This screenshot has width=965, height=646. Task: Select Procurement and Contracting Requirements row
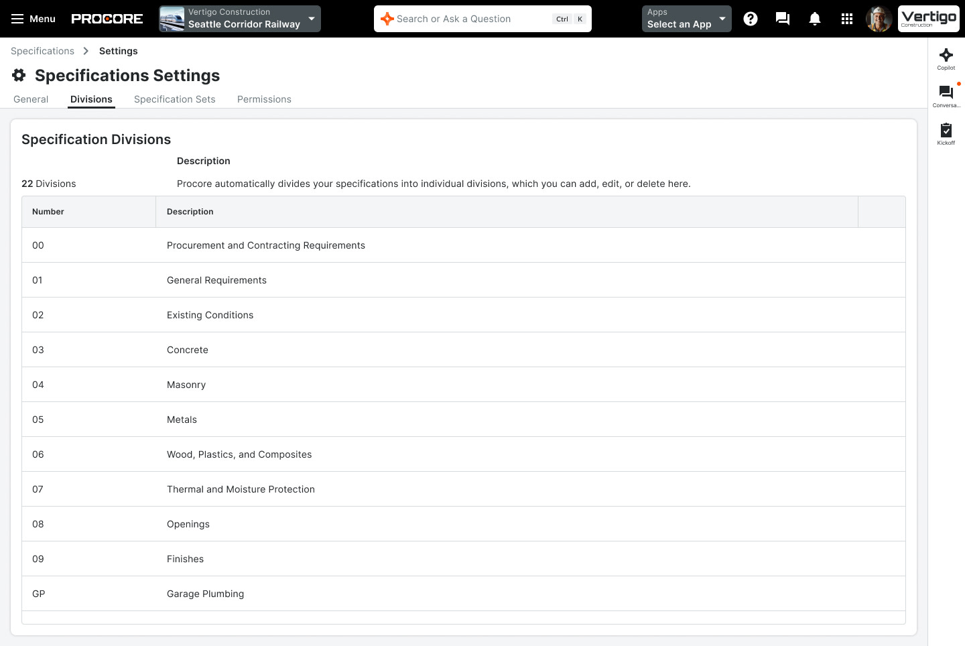[464, 245]
